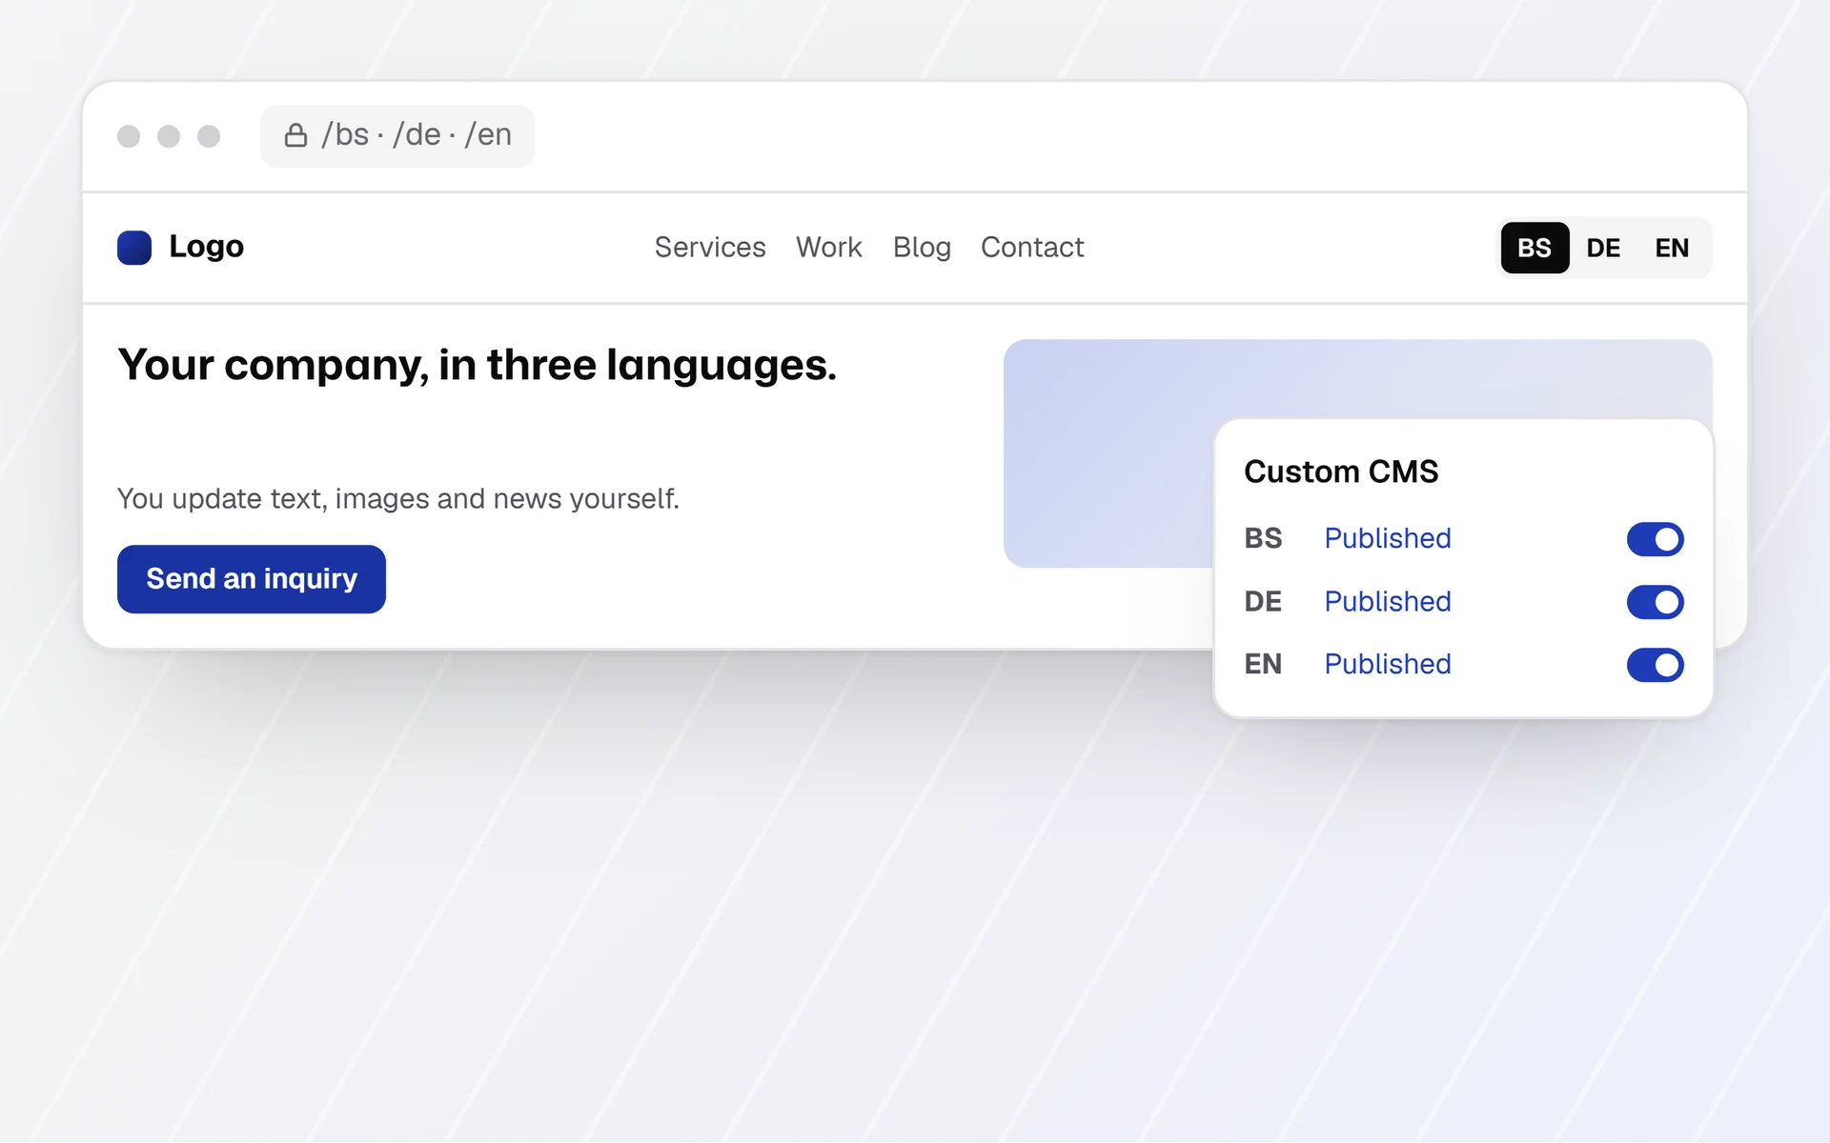Click the lavender hero image placeholder
The height and width of the screenshot is (1143, 1830).
(1108, 453)
